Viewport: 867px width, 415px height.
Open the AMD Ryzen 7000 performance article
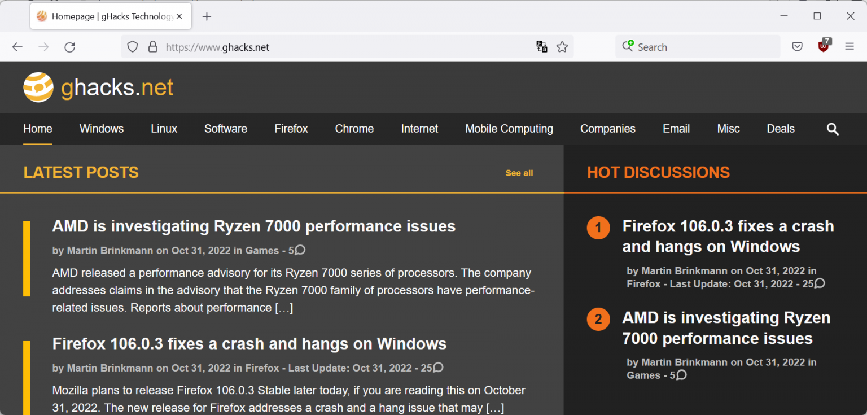coord(253,226)
